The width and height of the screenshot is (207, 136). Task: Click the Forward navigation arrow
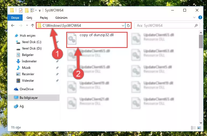(21, 25)
